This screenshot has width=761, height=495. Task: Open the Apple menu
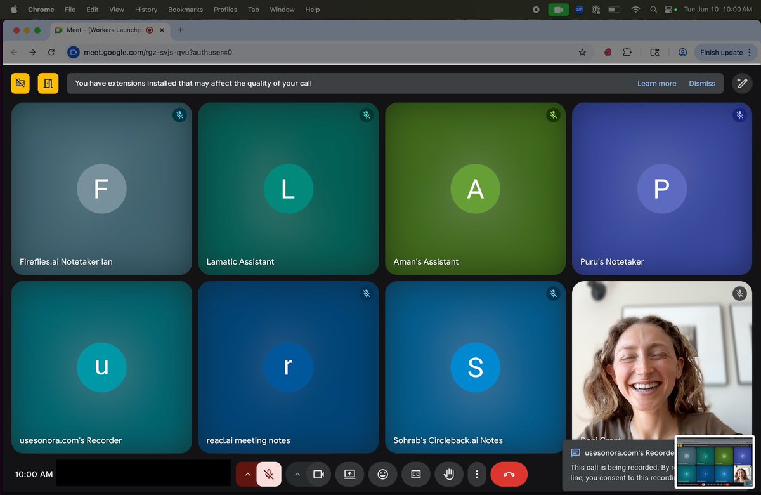pyautogui.click(x=14, y=10)
